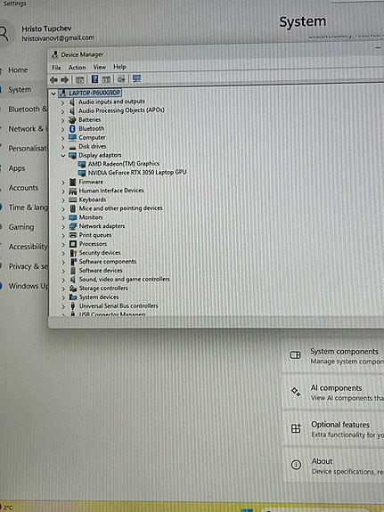Expand the Bluetooth device category
The height and width of the screenshot is (512, 384).
click(x=63, y=129)
